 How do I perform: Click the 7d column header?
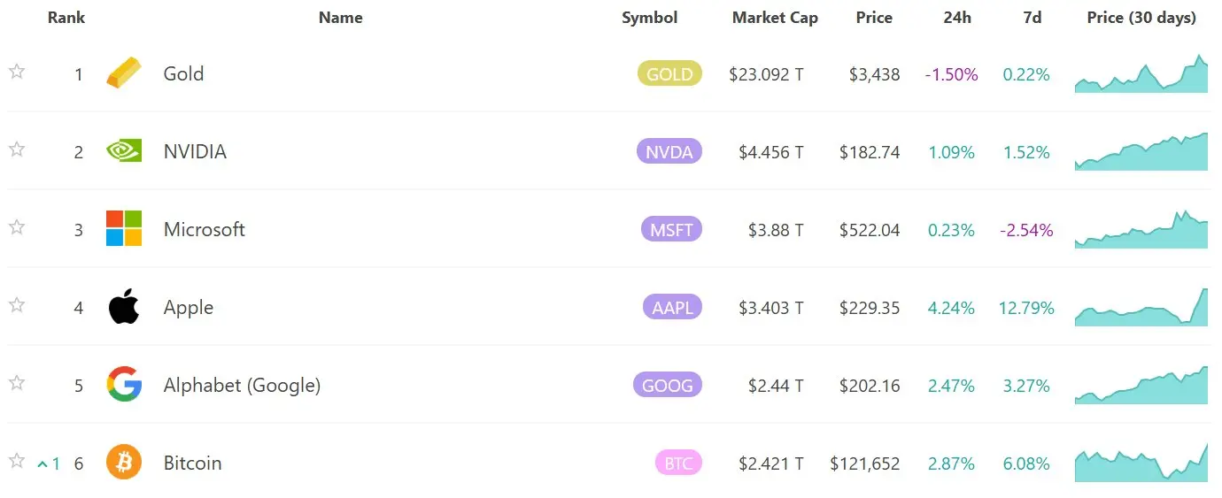1031,18
